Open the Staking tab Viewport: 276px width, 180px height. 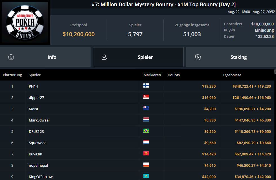231,57
